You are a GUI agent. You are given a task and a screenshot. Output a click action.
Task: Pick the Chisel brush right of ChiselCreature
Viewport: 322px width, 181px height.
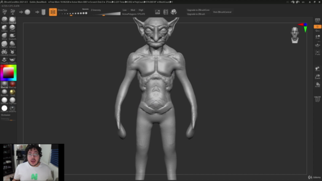12,52
